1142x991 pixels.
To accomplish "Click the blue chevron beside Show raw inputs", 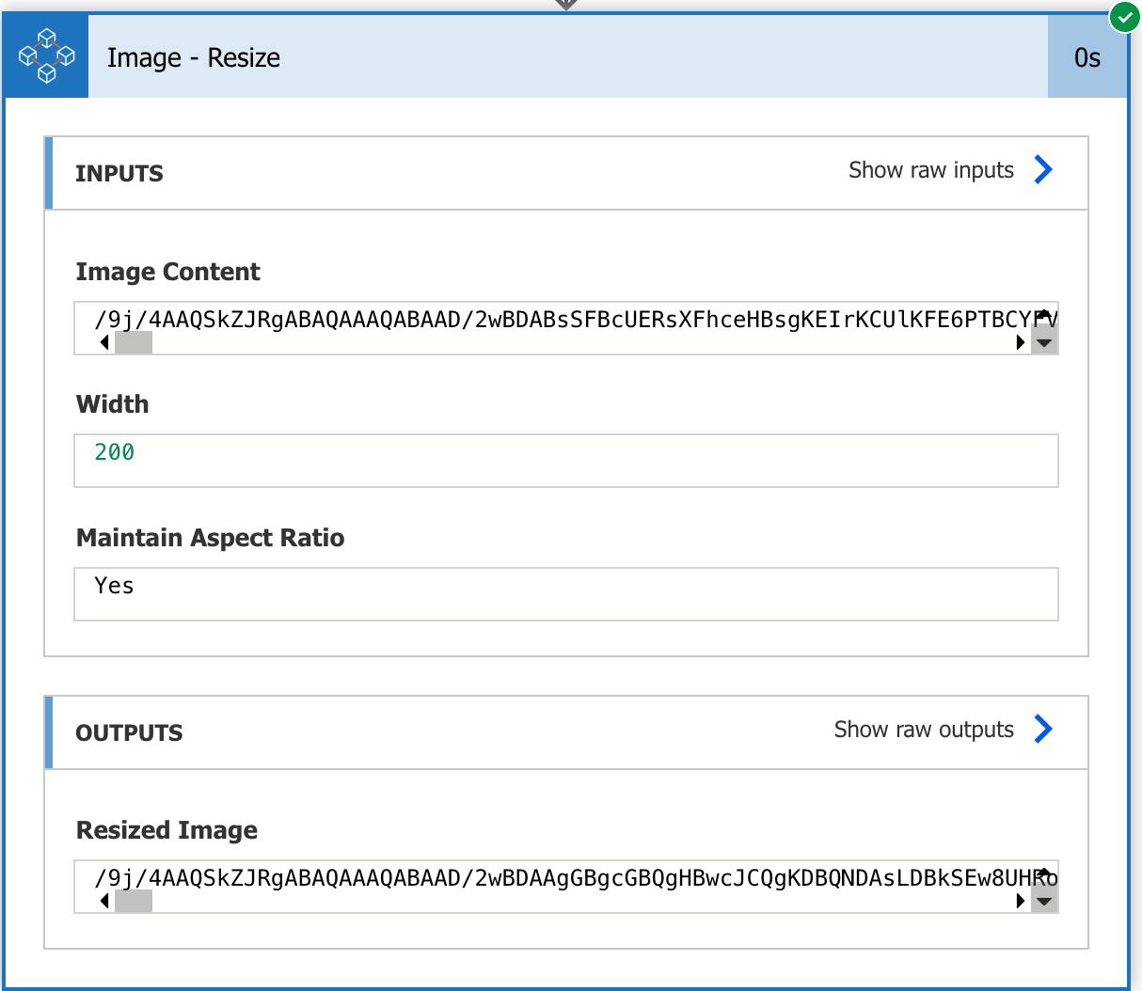I will (x=1042, y=170).
